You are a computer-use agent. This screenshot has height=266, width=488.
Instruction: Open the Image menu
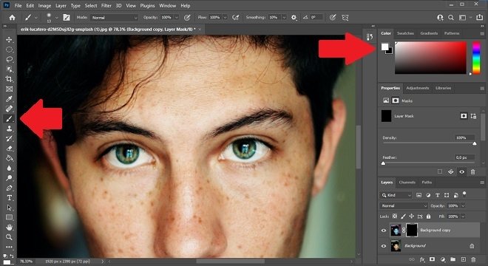pyautogui.click(x=44, y=6)
